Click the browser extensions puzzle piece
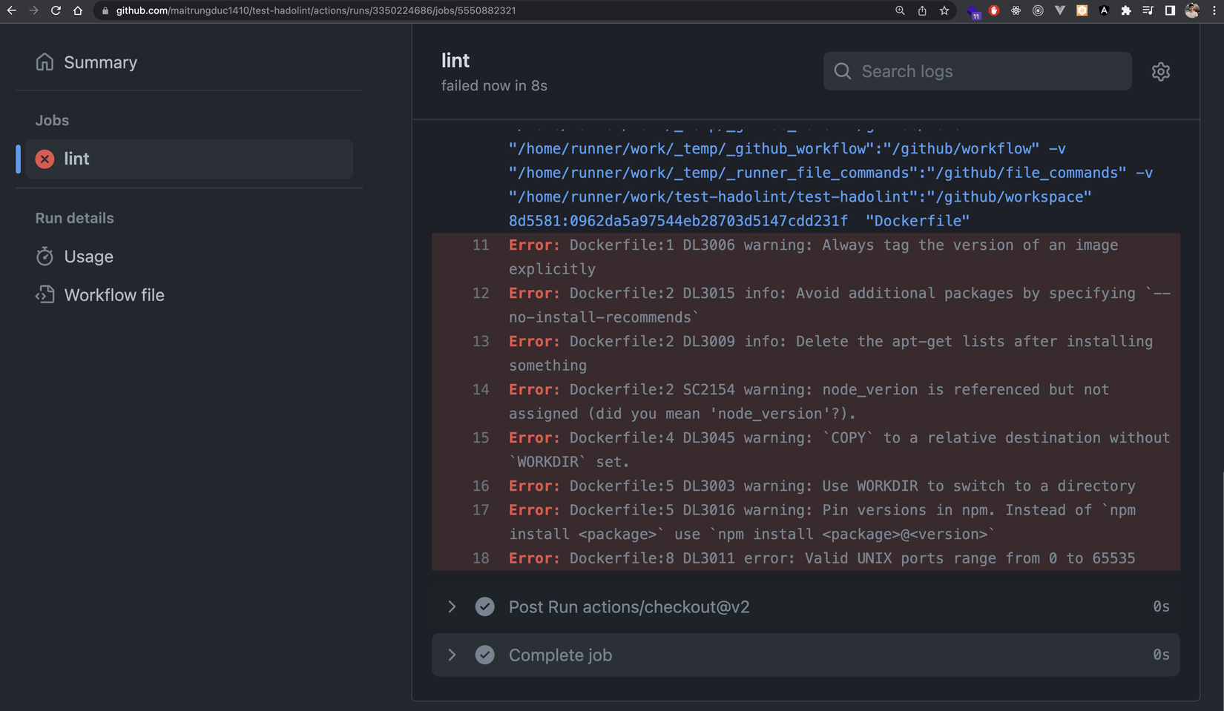The width and height of the screenshot is (1224, 711). coord(1126,11)
